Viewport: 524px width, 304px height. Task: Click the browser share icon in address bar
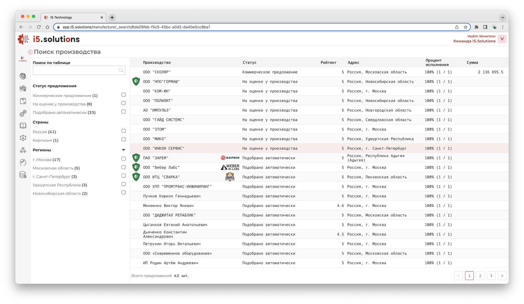[x=457, y=27]
